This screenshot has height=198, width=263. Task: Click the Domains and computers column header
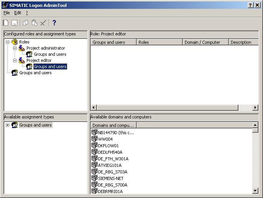pos(113,125)
